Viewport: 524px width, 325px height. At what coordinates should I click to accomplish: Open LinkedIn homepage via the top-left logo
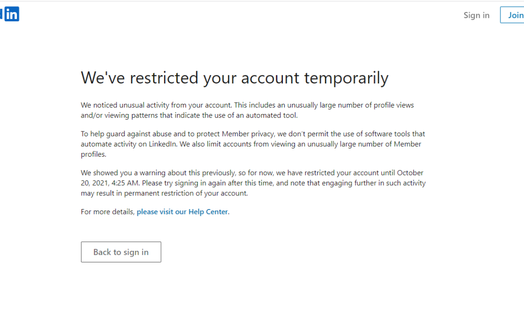[x=12, y=14]
